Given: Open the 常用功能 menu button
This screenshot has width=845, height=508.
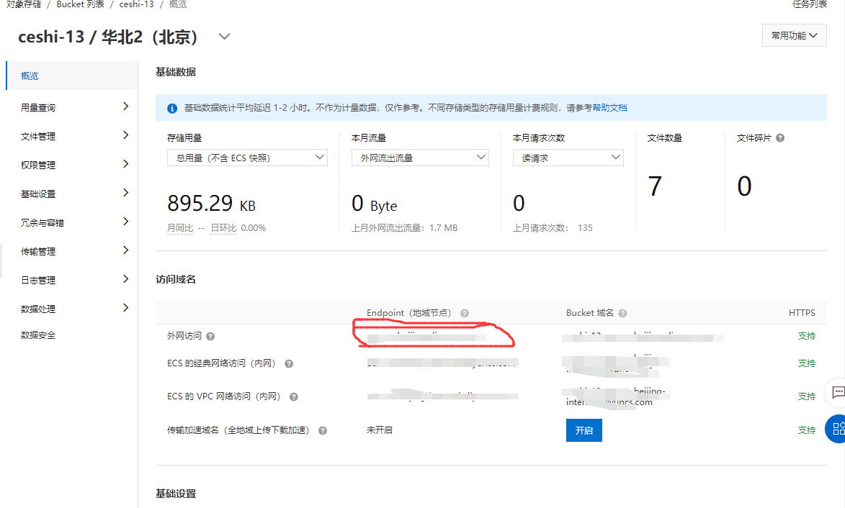Looking at the screenshot, I should pos(794,35).
